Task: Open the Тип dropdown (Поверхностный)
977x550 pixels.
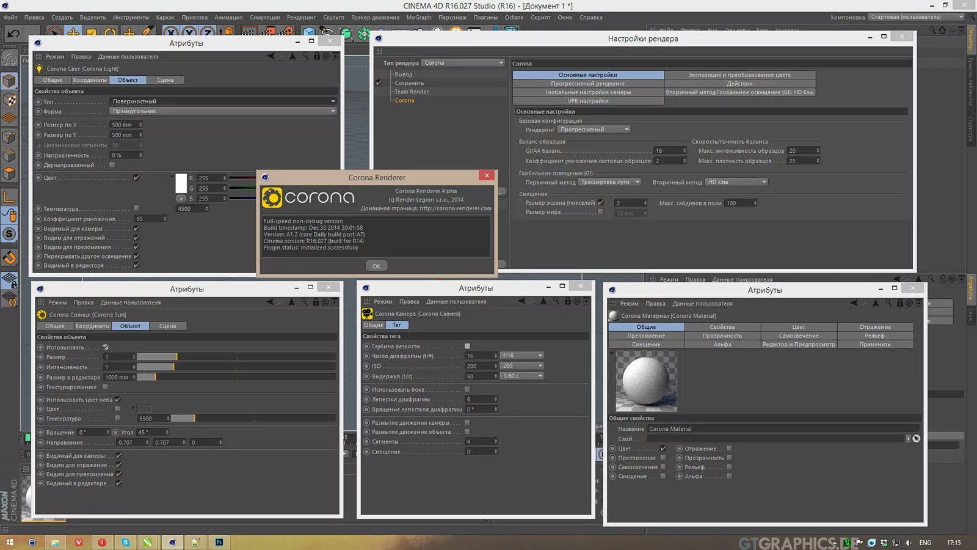Action: point(223,101)
